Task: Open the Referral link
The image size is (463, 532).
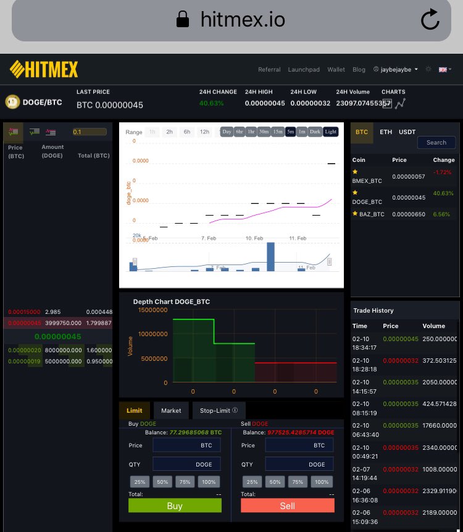Action: [269, 70]
